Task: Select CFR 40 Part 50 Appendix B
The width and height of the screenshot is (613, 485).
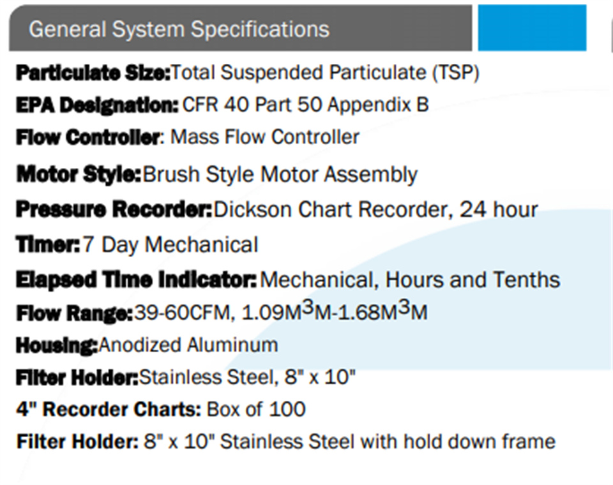Action: tap(306, 105)
